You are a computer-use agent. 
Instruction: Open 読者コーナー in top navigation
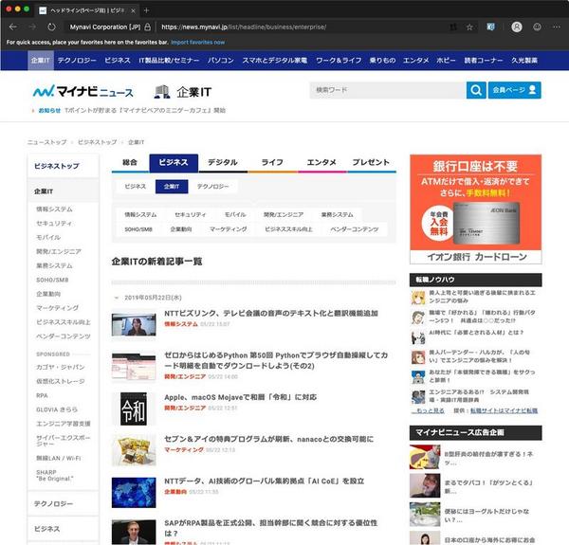[484, 61]
